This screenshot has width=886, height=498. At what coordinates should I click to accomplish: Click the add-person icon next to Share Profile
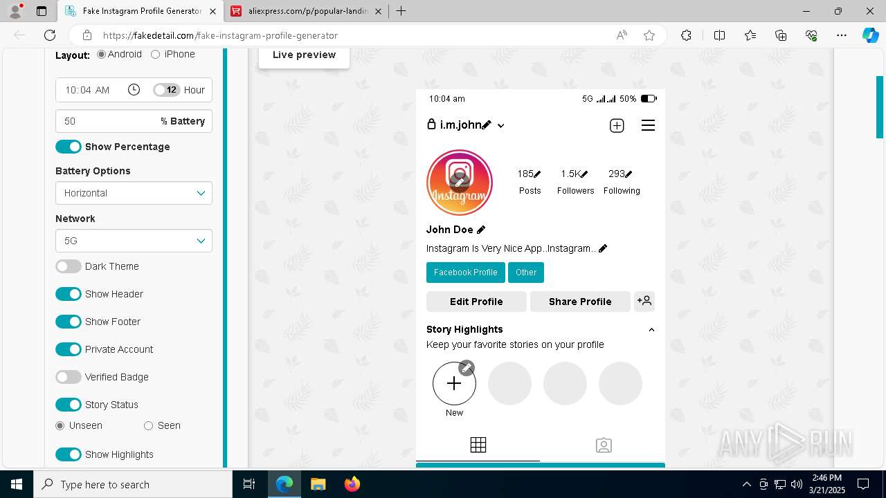click(644, 301)
